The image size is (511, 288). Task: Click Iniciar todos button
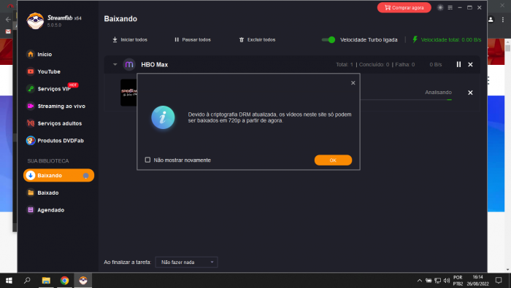[130, 39]
